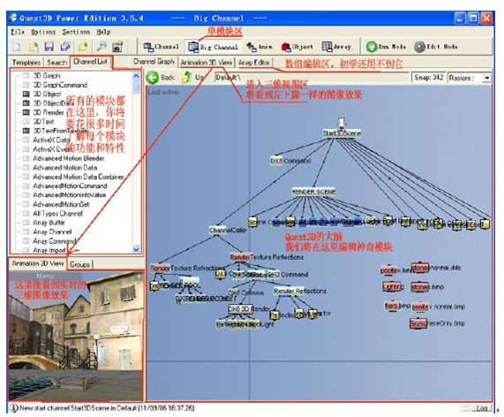Image resolution: width=504 pixels, height=417 pixels.
Task: Select the Big Channel section
Action: click(x=214, y=48)
